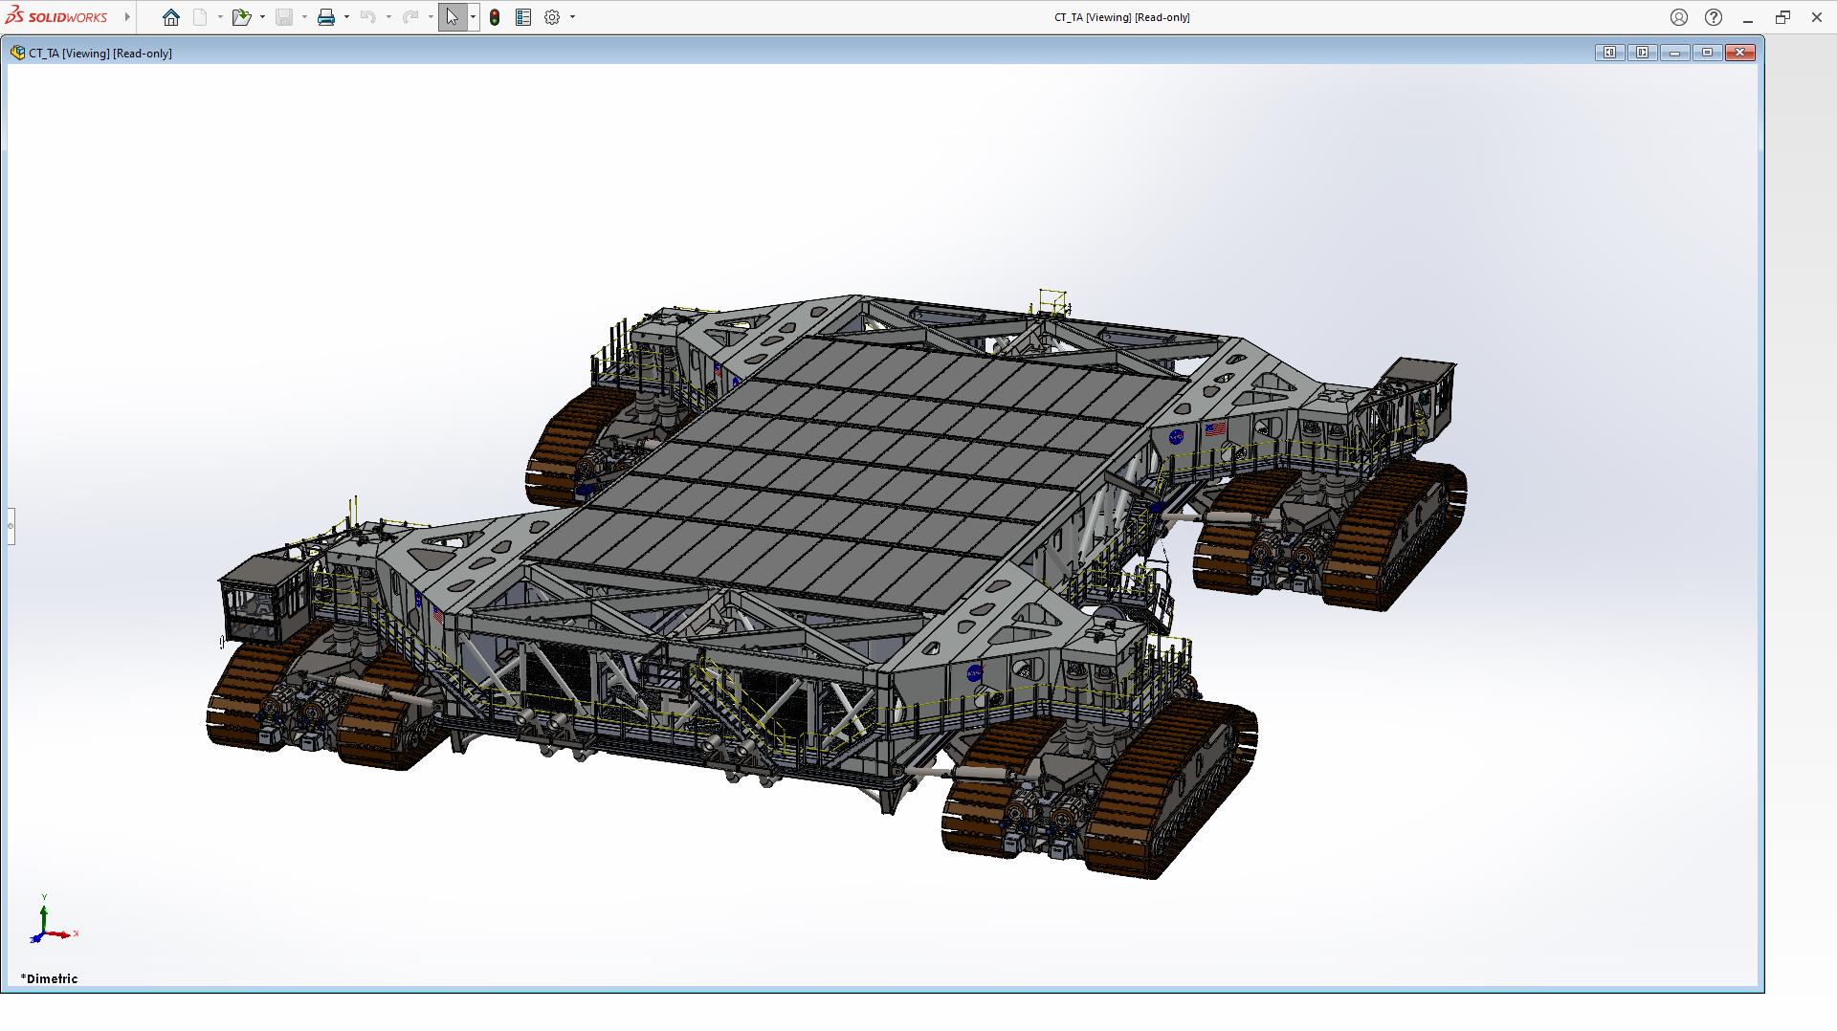Click the Rebuild traffic light icon
This screenshot has height=1031, width=1837.
click(x=495, y=17)
